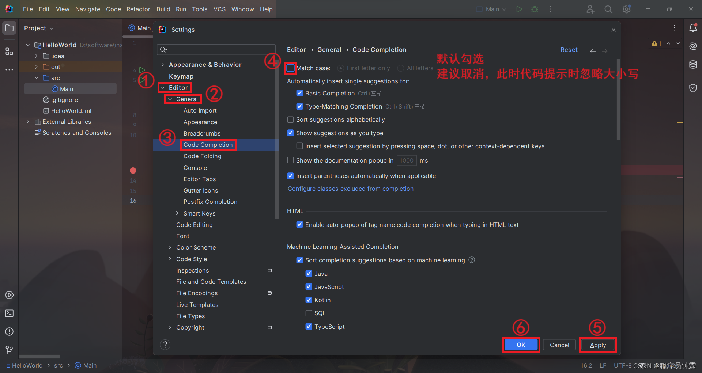Viewport: 702px width, 373px height.
Task: Open Configure classes excluded from completion
Action: point(351,189)
